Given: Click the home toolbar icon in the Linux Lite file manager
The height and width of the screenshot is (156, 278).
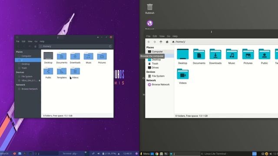Looking at the screenshot, I should coord(167,42).
